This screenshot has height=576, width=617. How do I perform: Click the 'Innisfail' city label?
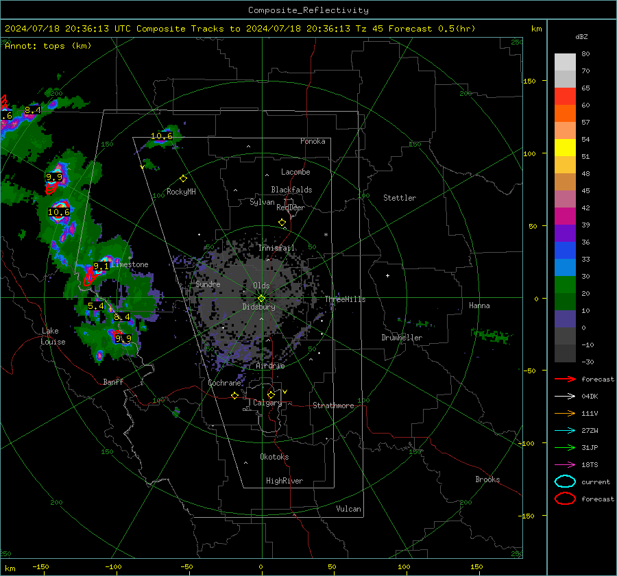tap(277, 248)
